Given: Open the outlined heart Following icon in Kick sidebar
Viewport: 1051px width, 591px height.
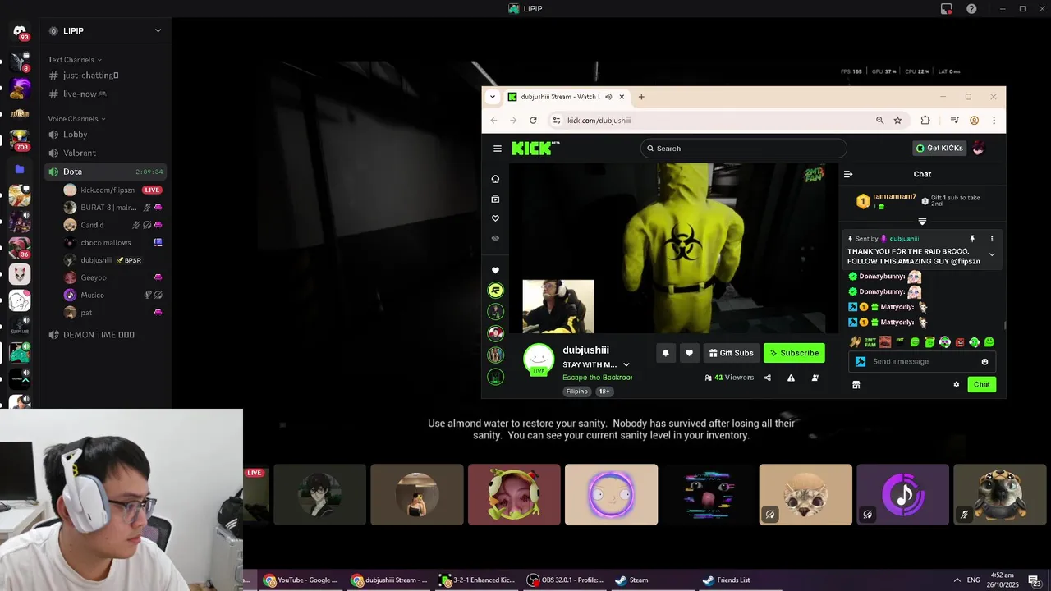Looking at the screenshot, I should (x=495, y=218).
